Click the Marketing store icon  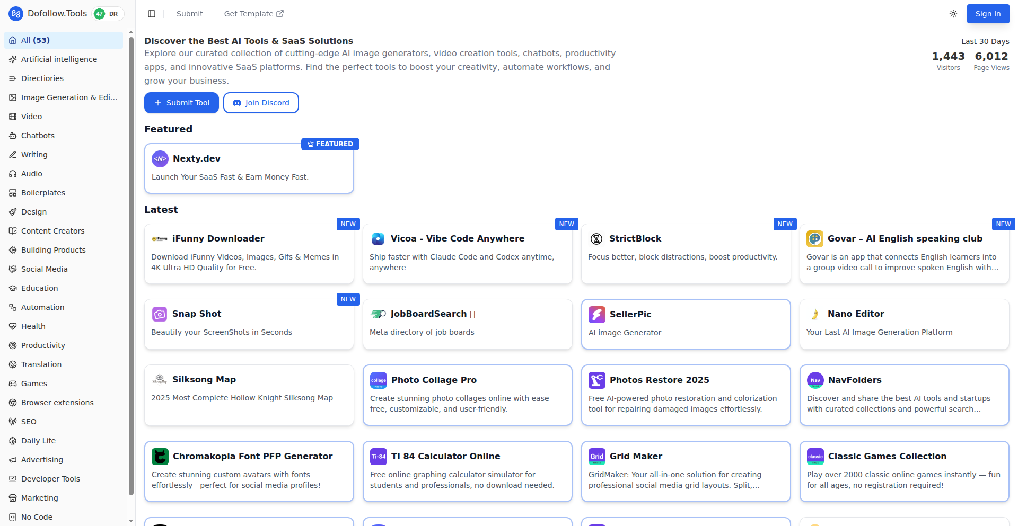[13, 498]
